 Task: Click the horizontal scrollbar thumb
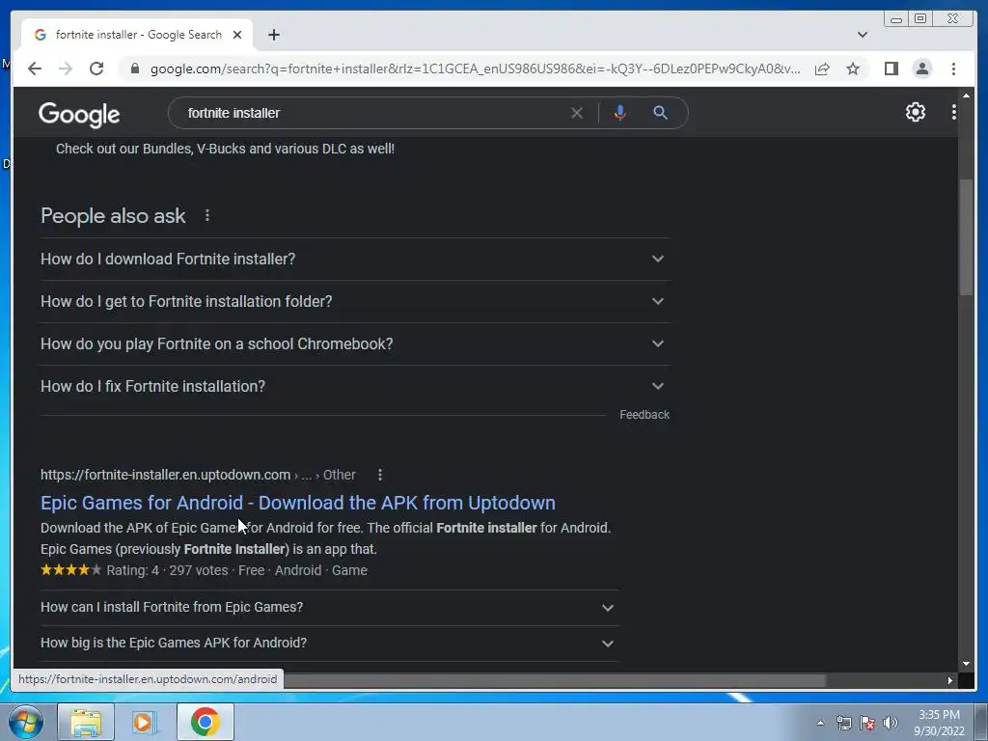pos(553,680)
